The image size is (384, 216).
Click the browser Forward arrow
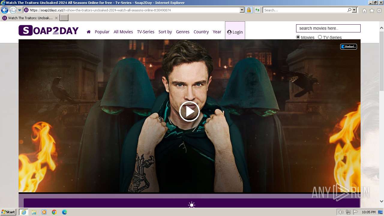13,10
